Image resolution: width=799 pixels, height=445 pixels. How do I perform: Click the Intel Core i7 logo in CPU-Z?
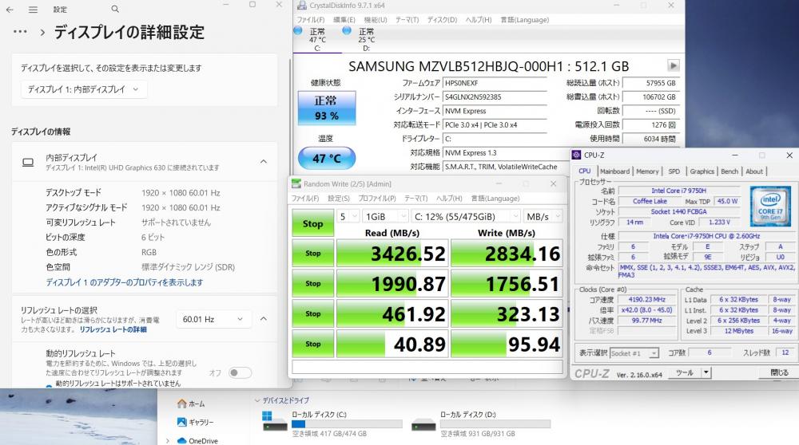tap(770, 206)
